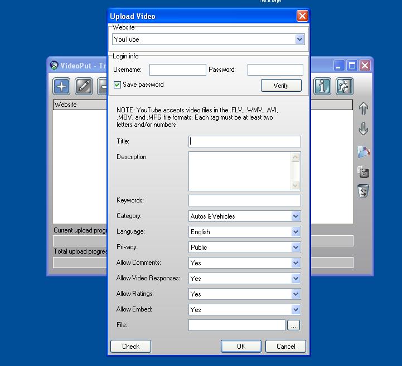Screen dimensions: 402x366
Task: Click the save list disk icon
Action: coord(364,172)
